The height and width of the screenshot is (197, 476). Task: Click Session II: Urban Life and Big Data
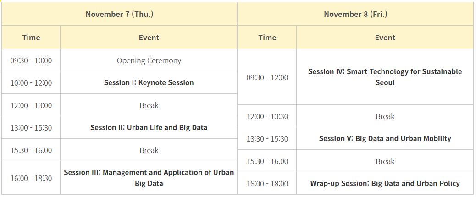pos(149,127)
